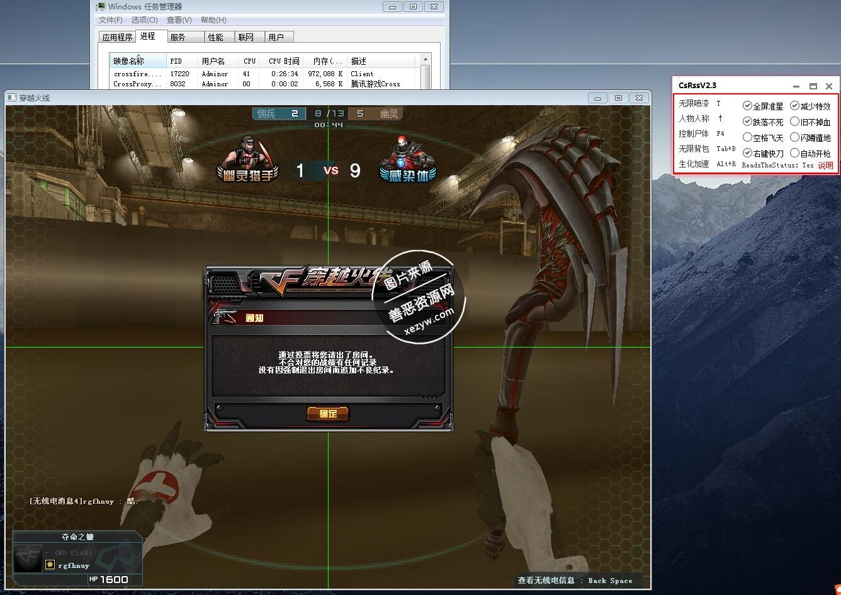Enable the 空格飞天 option
841x595 pixels.
(747, 137)
